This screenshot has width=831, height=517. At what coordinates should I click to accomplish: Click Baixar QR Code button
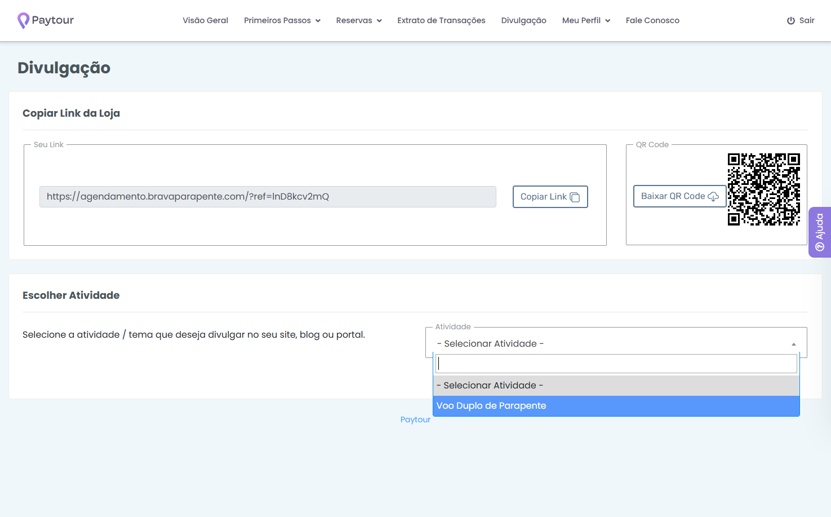679,196
